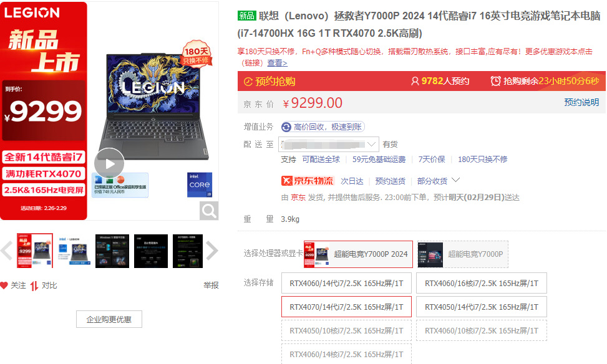
Task: Click 9782人预约 reservation count
Action: coord(445,81)
